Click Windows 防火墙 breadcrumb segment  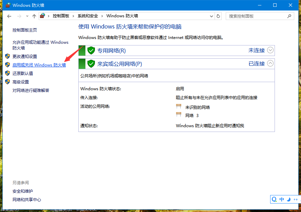(x=122, y=16)
